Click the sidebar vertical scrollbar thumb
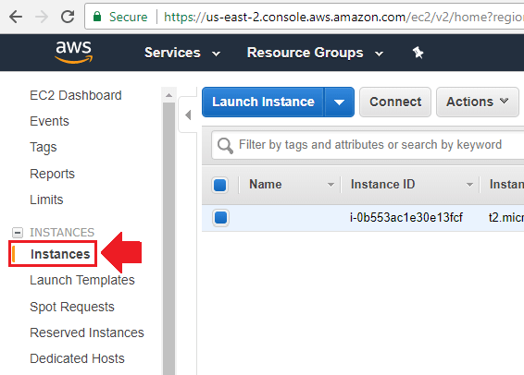Viewport: 524px width, 375px height. [x=168, y=238]
